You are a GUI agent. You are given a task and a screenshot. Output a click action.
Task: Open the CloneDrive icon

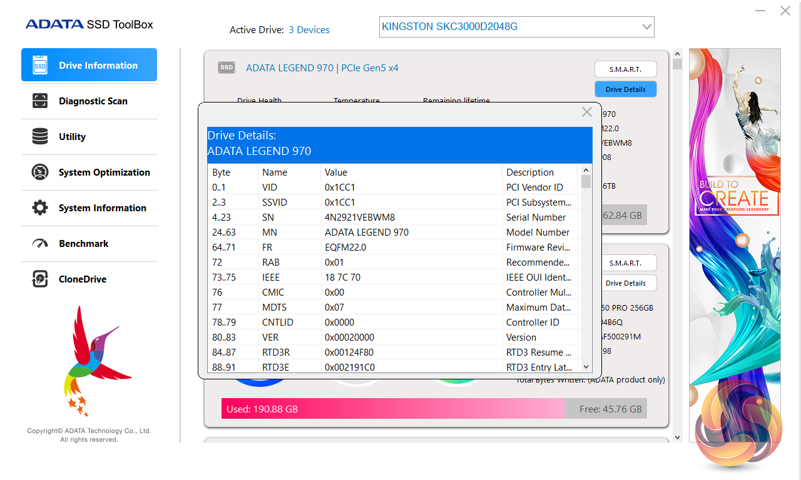[x=39, y=279]
